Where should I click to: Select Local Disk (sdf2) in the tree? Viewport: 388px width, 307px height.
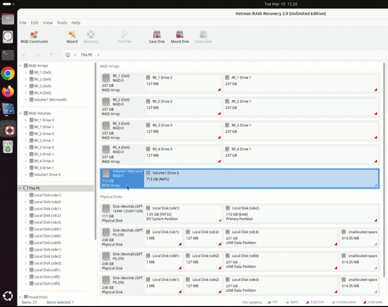coord(47,277)
